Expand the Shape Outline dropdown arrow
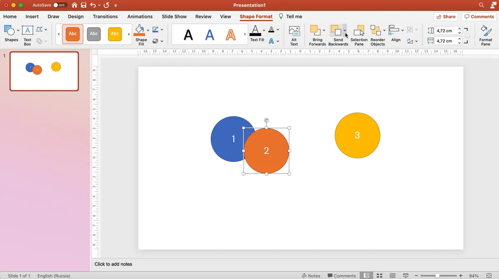The height and width of the screenshot is (279, 499). [162, 30]
